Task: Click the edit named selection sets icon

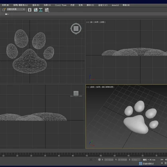Action: pos(4,10)
